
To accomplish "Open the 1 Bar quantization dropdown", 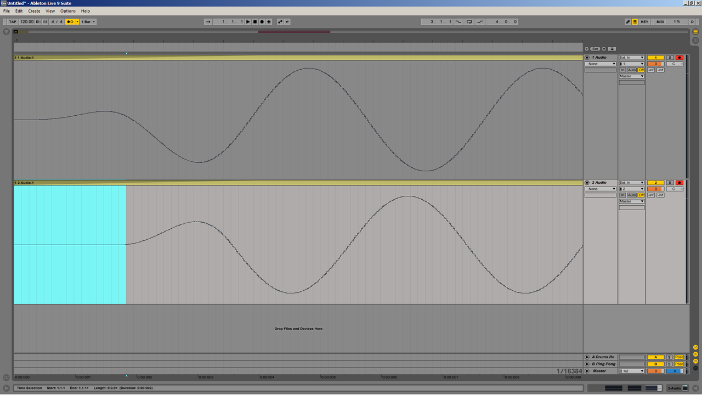I will (x=88, y=22).
